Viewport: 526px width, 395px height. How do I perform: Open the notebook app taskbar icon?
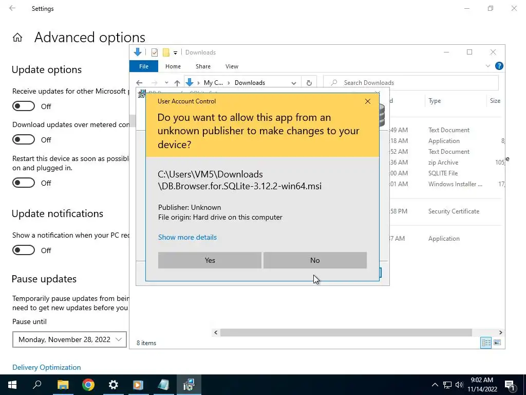click(x=163, y=385)
